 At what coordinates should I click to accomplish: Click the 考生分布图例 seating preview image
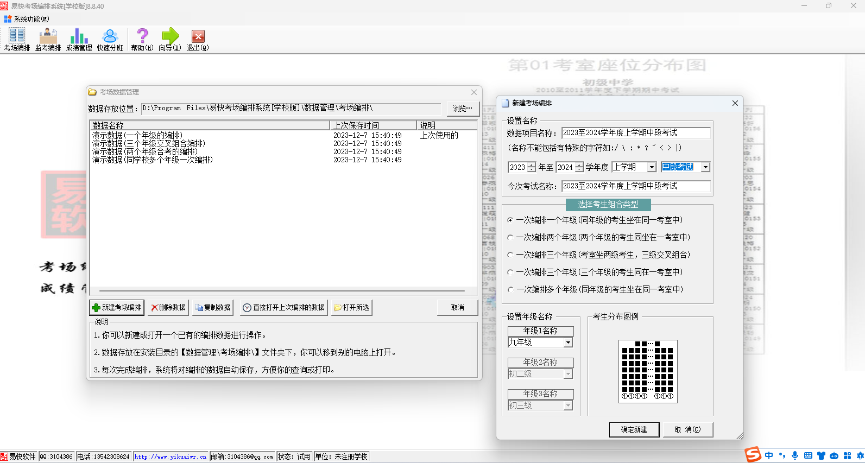click(x=648, y=371)
